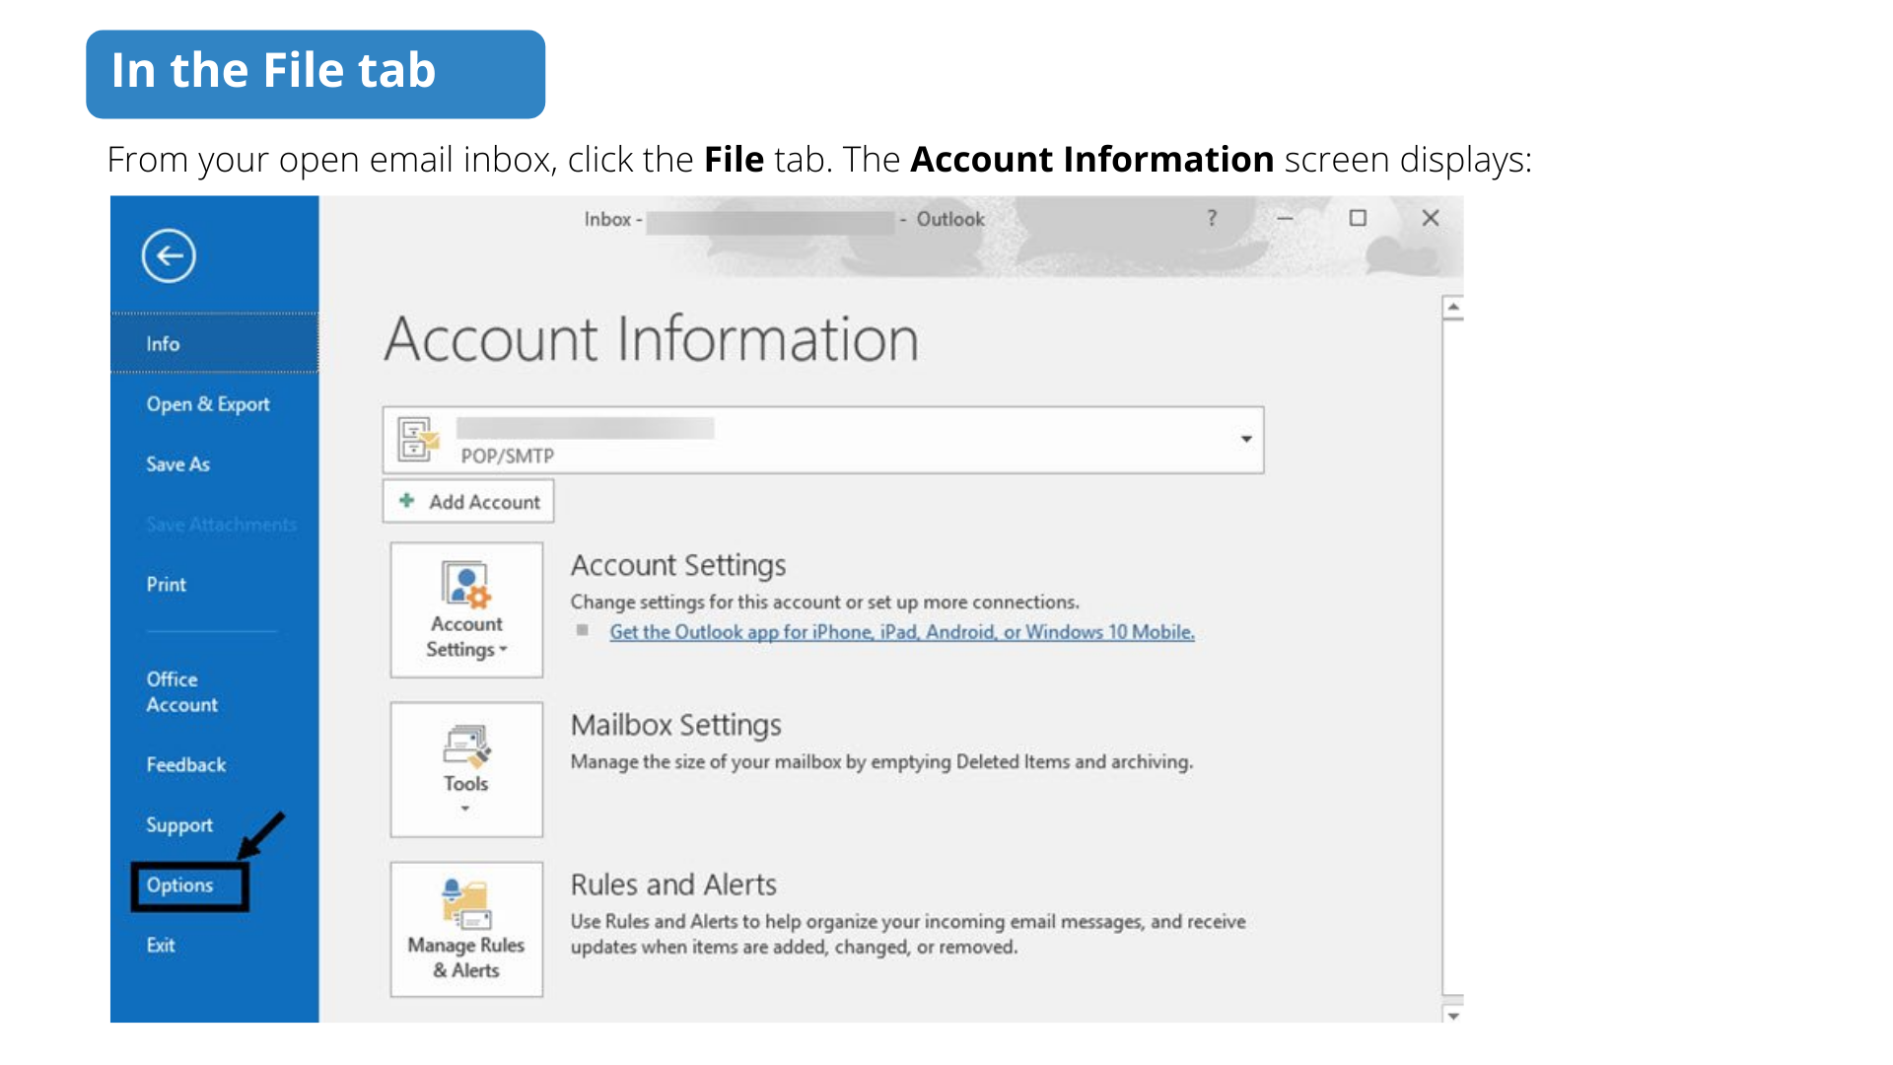The height and width of the screenshot is (1065, 1893).
Task: Open Options in the sidebar
Action: tap(180, 886)
